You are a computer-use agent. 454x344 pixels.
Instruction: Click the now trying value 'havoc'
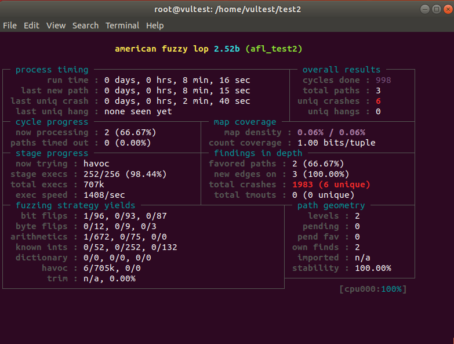[96, 164]
